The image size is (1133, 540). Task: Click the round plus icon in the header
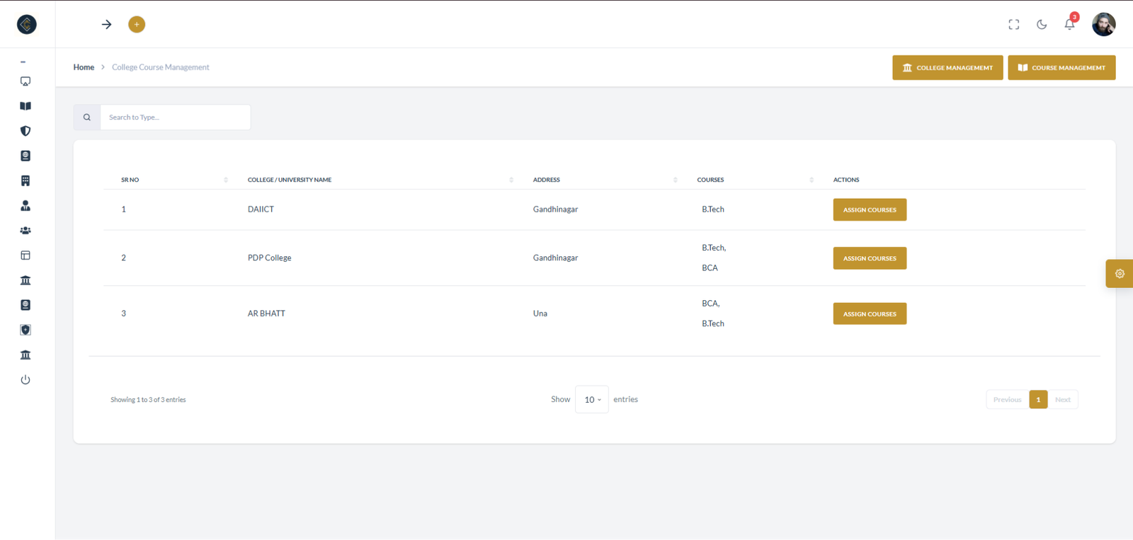[x=137, y=25]
